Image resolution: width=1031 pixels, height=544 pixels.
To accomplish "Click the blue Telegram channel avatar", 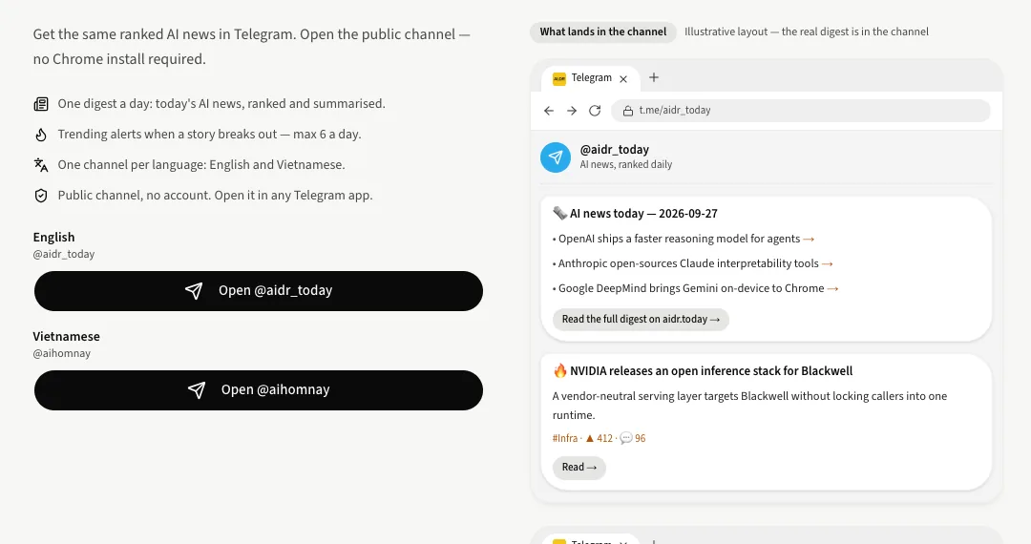I will point(556,157).
